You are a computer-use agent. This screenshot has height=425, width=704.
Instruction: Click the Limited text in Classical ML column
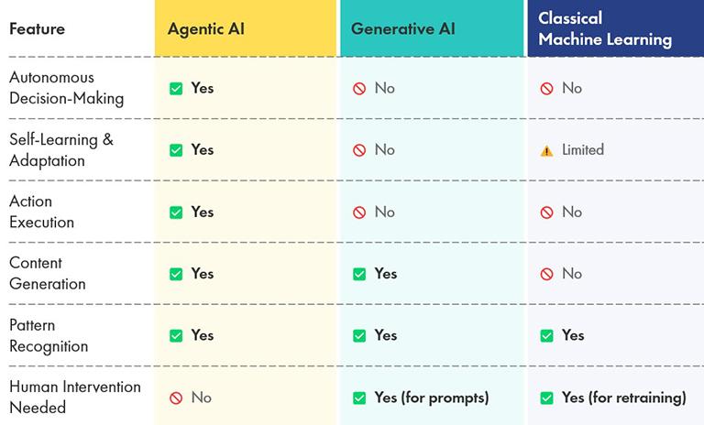tap(583, 149)
